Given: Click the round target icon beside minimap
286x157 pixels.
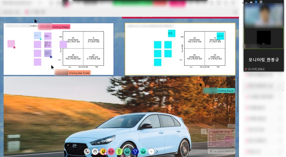Looking at the screenshot, I should click(204, 131).
